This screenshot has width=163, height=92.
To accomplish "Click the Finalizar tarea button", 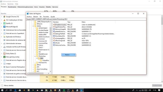I will coord(157,85).
